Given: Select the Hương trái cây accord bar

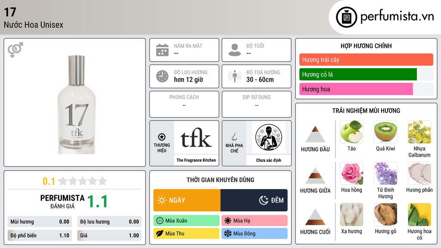Looking at the screenshot, I should coord(366,59).
